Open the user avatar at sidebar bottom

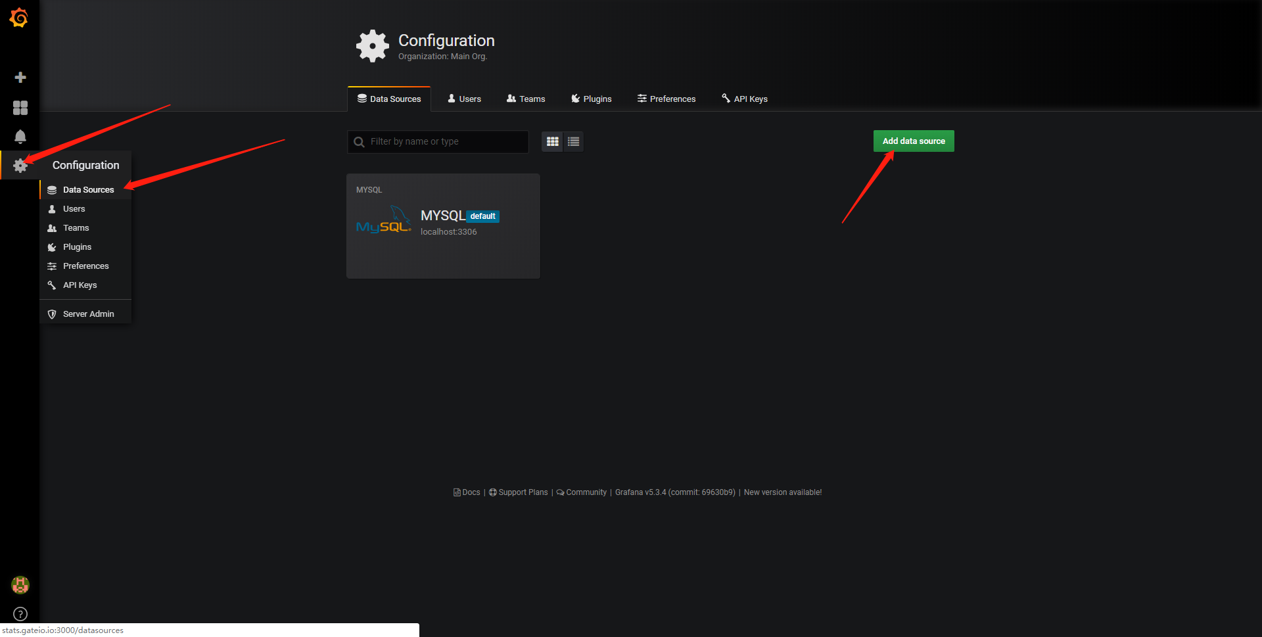click(x=20, y=584)
